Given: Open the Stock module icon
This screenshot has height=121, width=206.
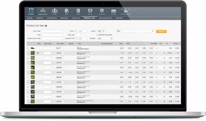Looking at the screenshot, I should tap(90, 11).
